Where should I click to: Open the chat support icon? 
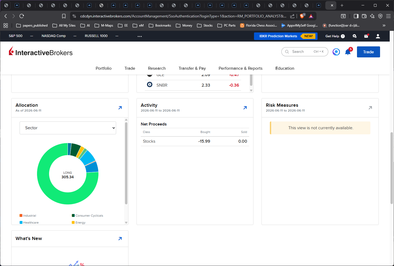click(x=355, y=36)
